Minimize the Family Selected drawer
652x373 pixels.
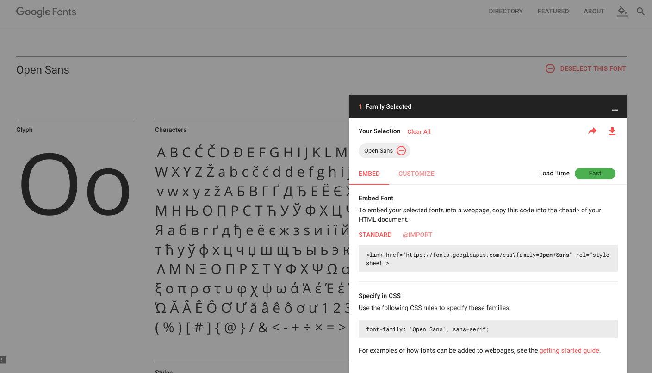(x=615, y=110)
